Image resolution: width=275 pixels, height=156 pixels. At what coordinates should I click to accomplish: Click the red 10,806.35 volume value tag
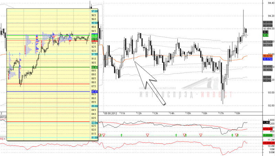pos(269,143)
